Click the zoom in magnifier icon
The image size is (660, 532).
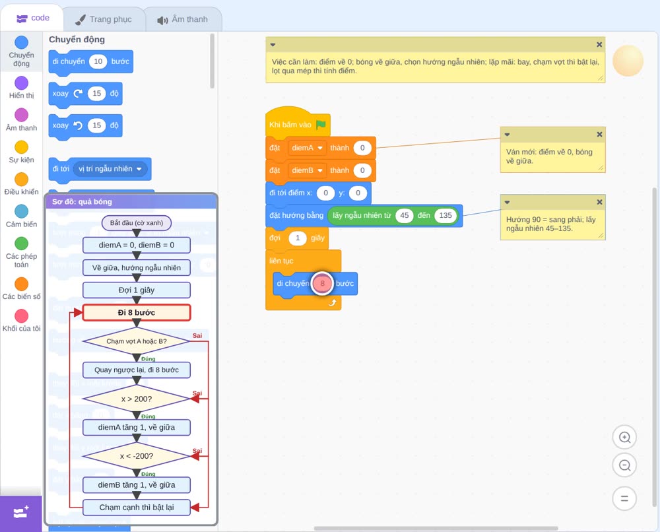[624, 438]
